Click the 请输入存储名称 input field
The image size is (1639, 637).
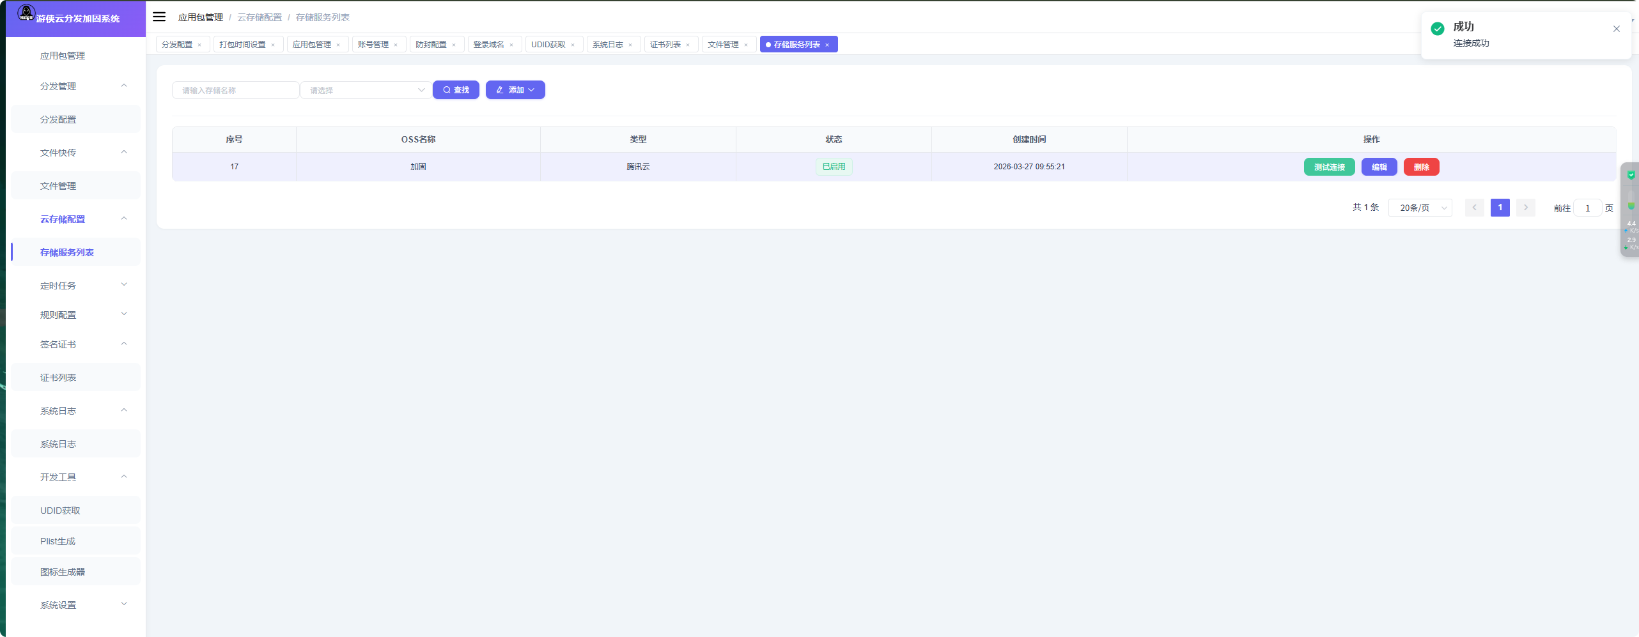click(235, 90)
